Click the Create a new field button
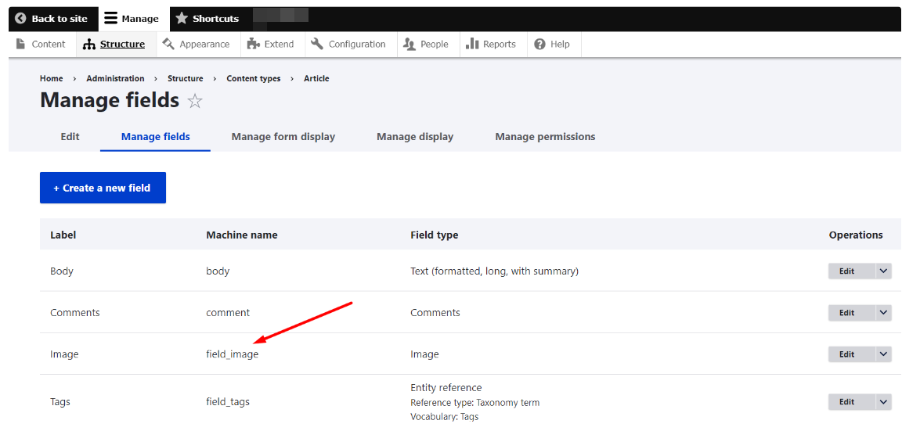The height and width of the screenshot is (431, 920). [x=103, y=188]
